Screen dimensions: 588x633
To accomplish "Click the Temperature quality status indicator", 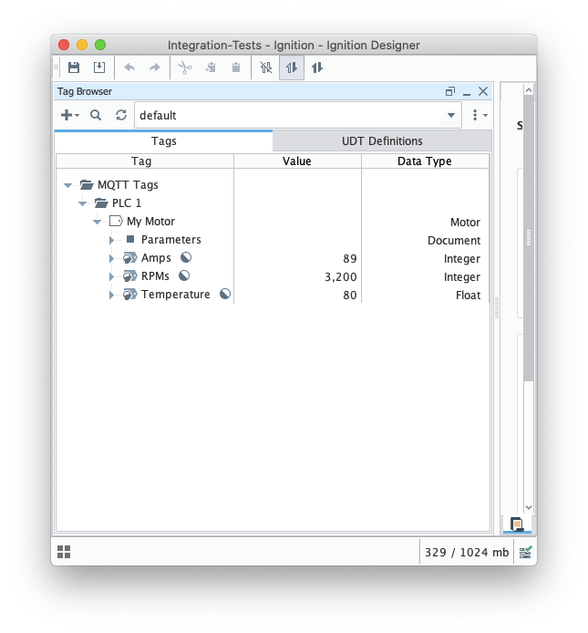I will (225, 294).
